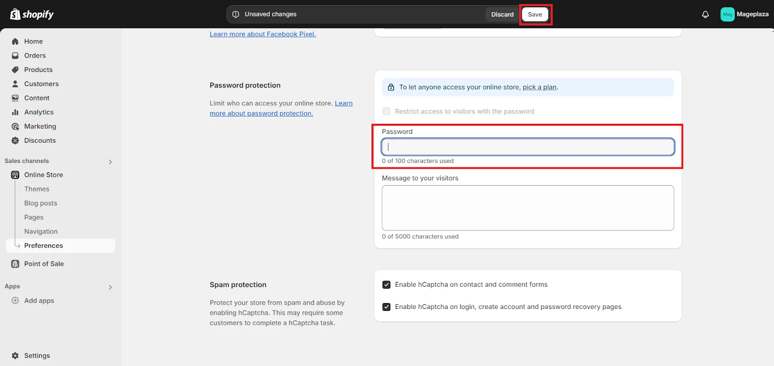Click the unsaved changes warning icon
The image size is (774, 366).
click(236, 15)
